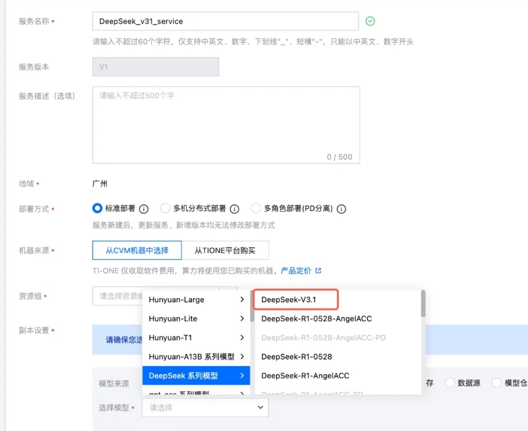
Task: Open the 资源组 selection field
Action: tap(117, 295)
